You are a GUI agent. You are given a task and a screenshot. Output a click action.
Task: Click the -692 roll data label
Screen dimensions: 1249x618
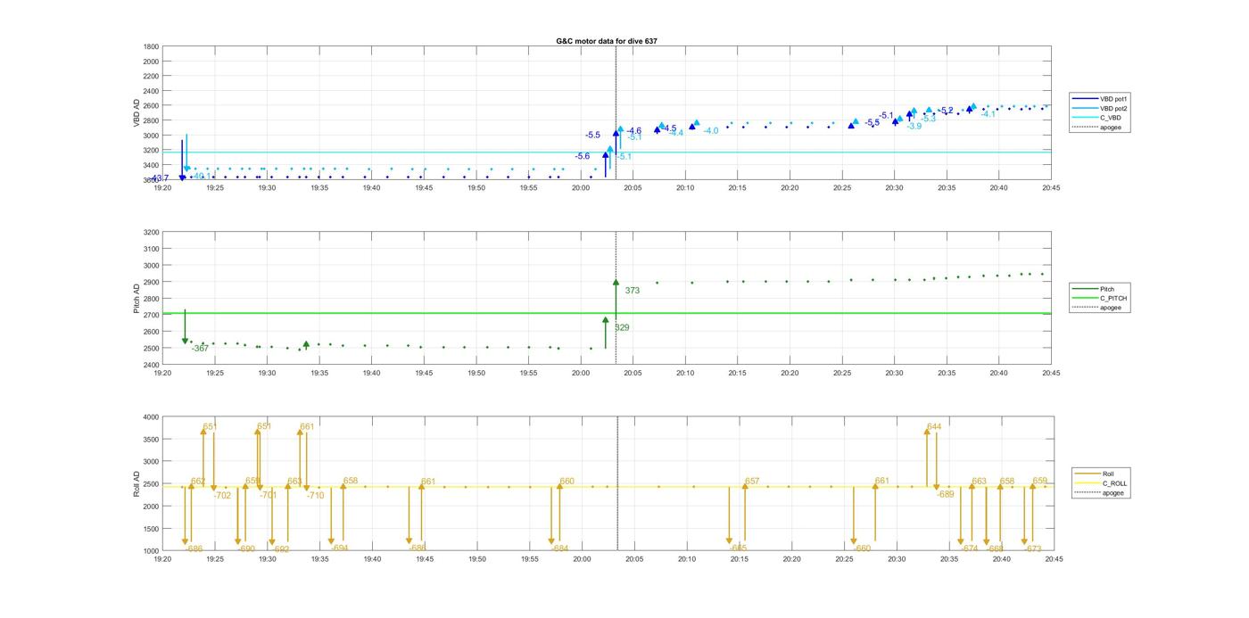[x=281, y=549]
